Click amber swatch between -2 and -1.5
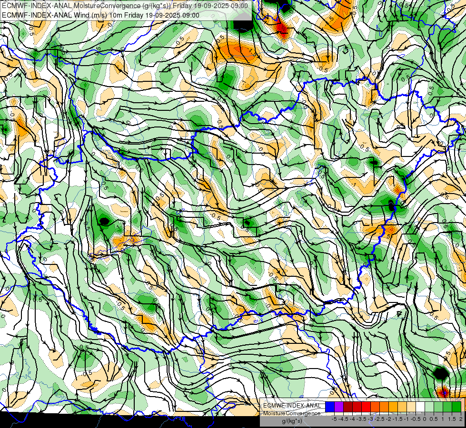The width and height of the screenshot is (466, 428). 393,407
